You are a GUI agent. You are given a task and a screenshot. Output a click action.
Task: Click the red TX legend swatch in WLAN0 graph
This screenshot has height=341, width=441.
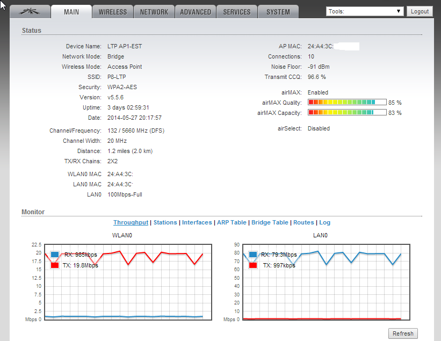(x=55, y=265)
